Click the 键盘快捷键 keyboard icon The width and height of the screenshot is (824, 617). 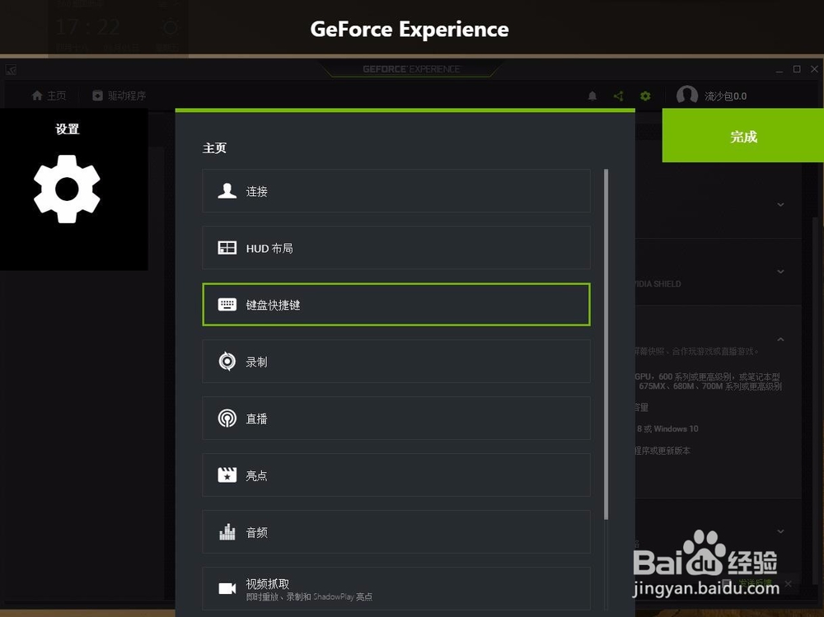[x=227, y=304]
